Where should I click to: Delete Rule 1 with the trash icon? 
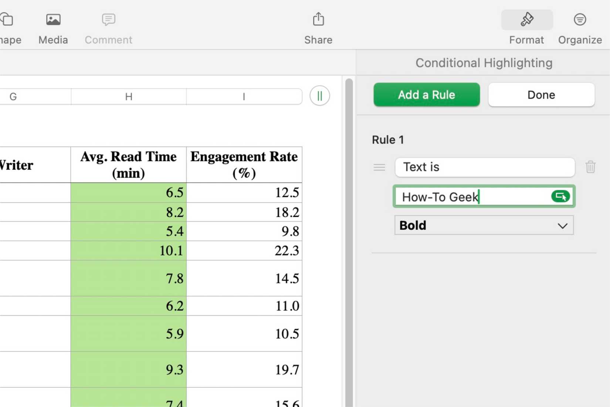[x=590, y=167]
